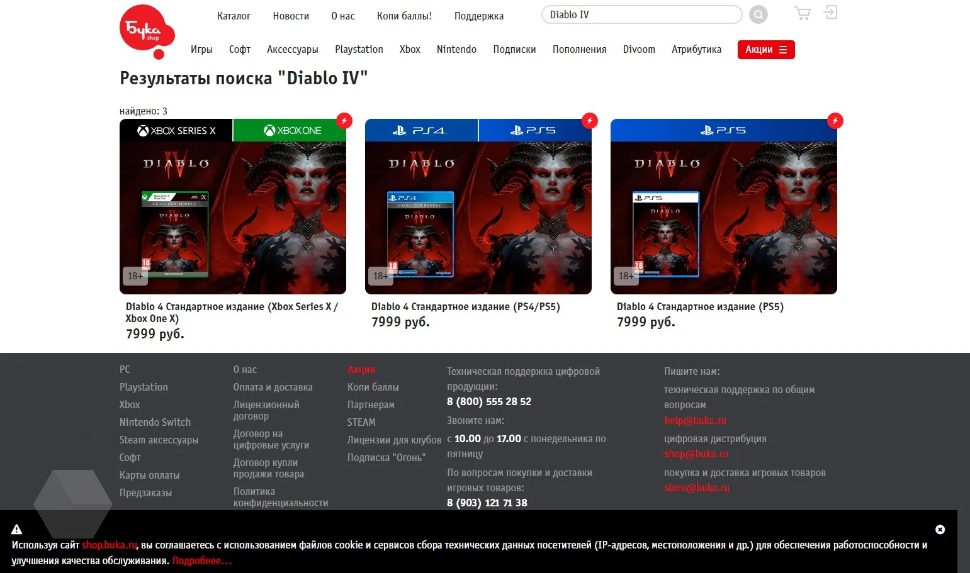Select the Игры category

pyautogui.click(x=201, y=50)
